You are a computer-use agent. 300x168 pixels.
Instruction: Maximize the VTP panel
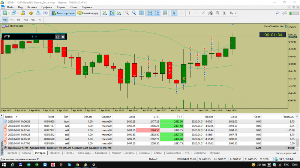pos(57,37)
